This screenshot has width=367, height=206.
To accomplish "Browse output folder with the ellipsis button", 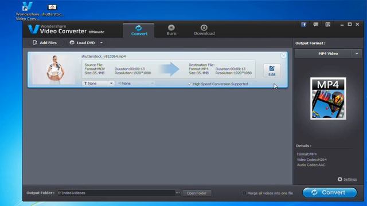I will click(x=178, y=193).
